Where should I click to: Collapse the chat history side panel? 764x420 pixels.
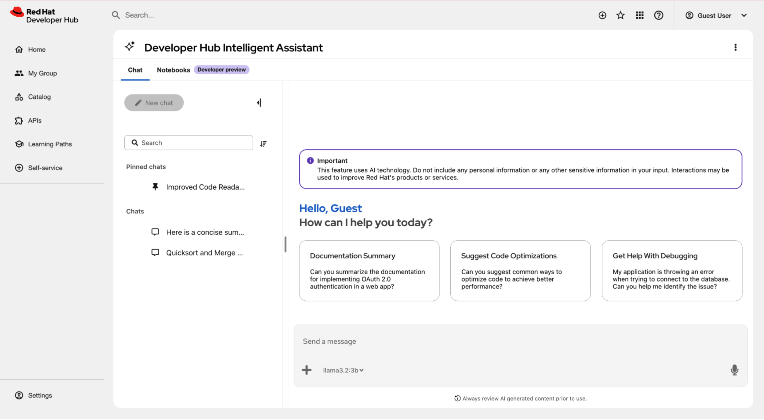point(259,103)
